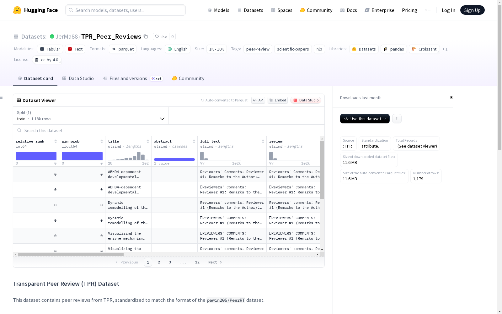The width and height of the screenshot is (502, 314).
Task: Jump to page 12 of dataset
Action: tap(197, 262)
